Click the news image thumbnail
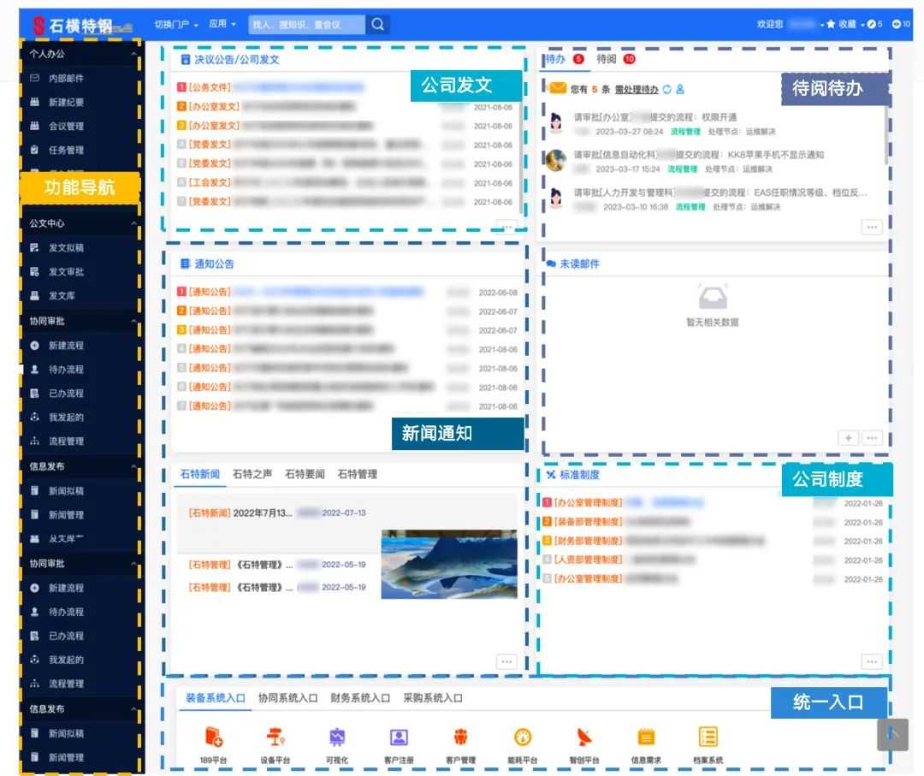 tap(448, 563)
